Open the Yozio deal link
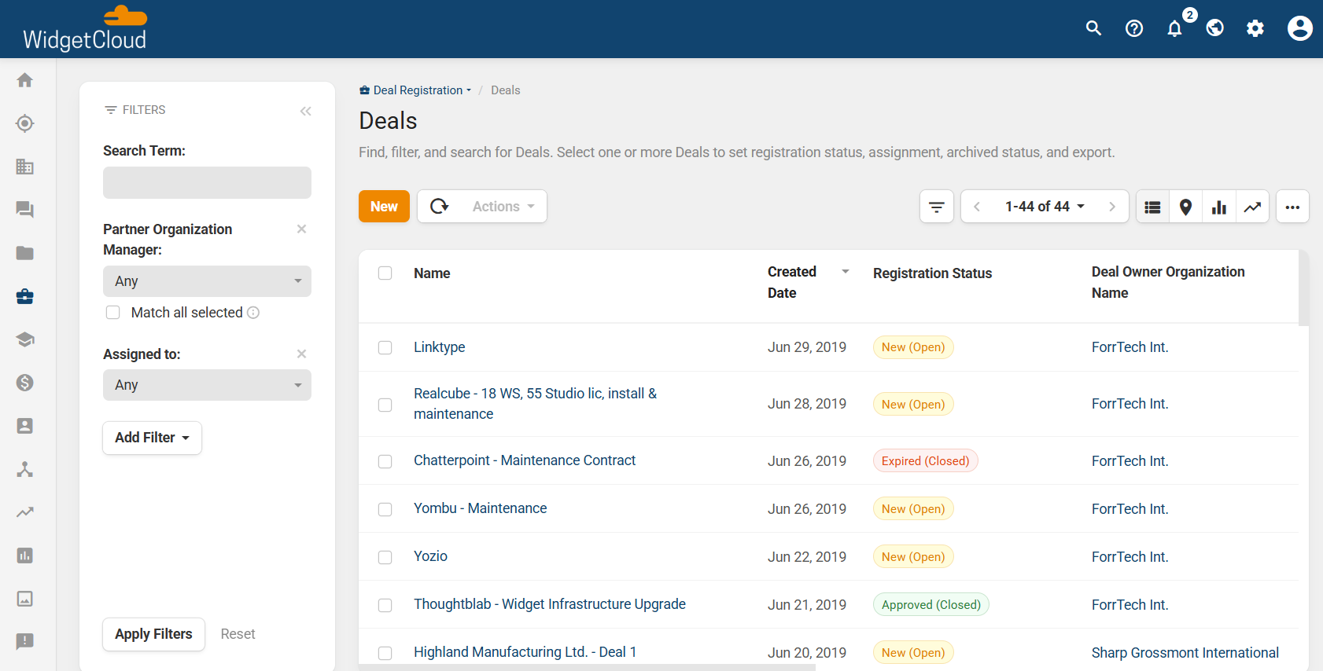The height and width of the screenshot is (671, 1323). [x=430, y=556]
